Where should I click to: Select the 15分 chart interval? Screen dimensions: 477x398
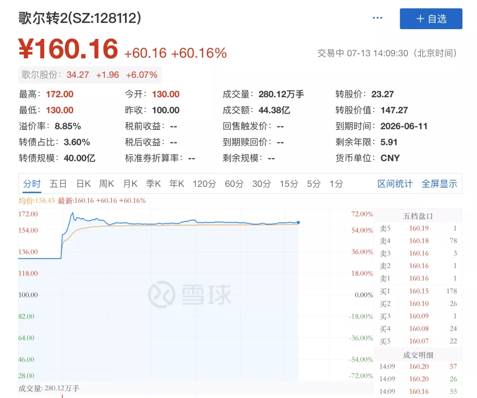tap(289, 184)
